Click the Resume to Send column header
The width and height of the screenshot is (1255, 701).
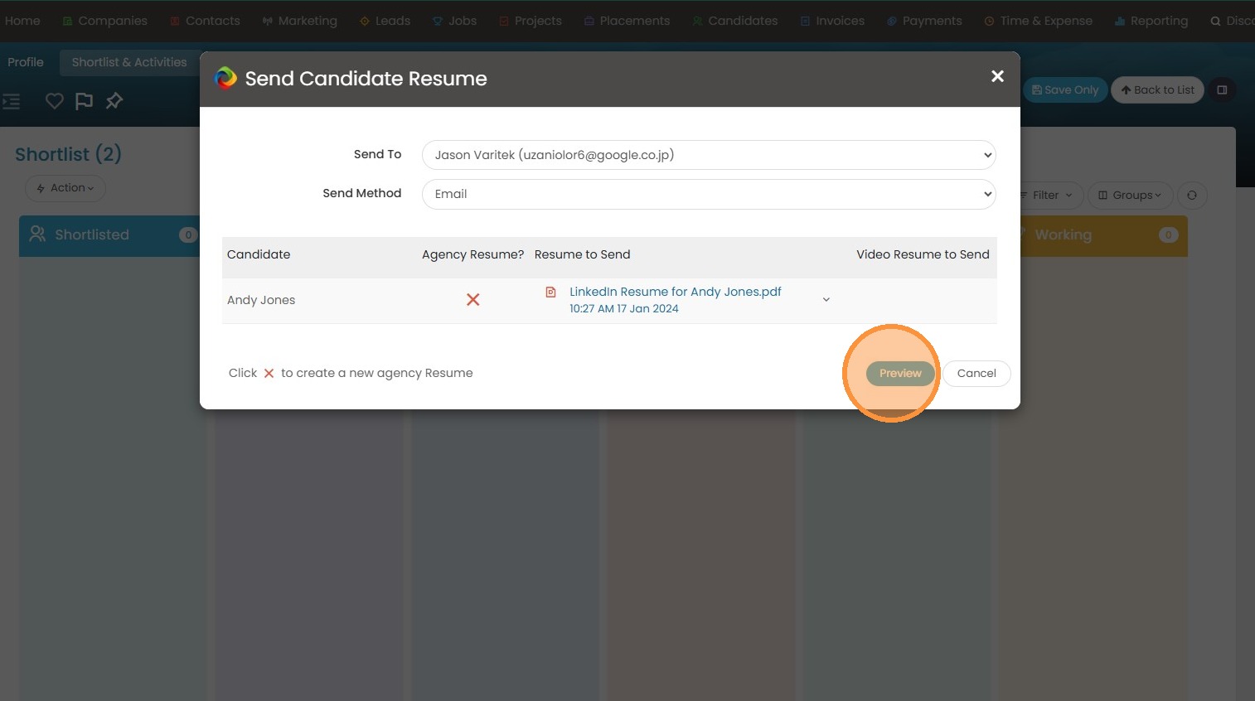(x=582, y=254)
